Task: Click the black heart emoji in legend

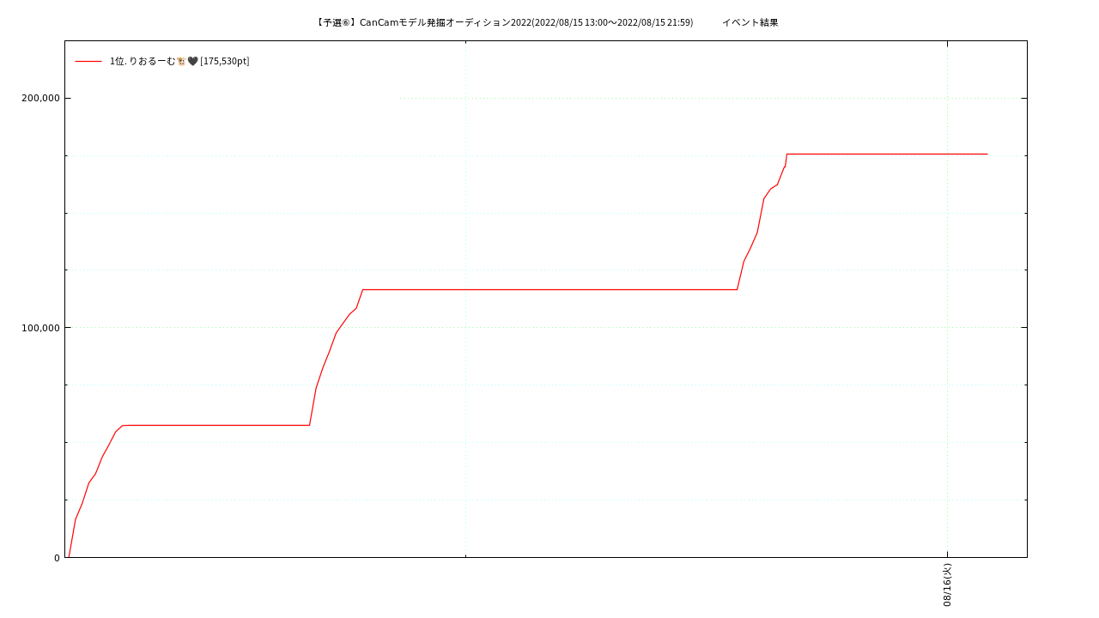Action: [192, 61]
